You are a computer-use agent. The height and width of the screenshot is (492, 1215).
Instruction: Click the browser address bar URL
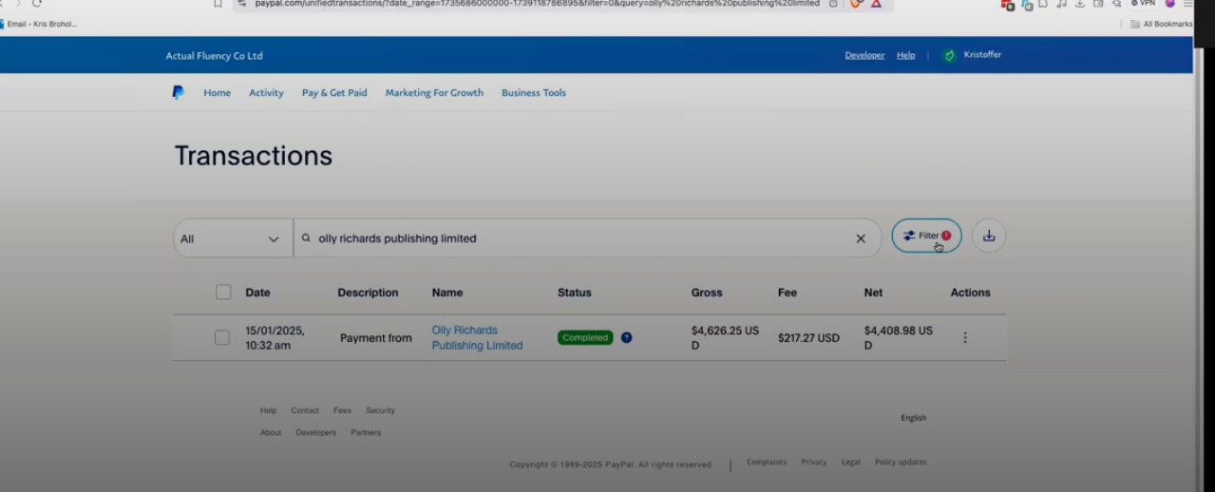point(537,4)
